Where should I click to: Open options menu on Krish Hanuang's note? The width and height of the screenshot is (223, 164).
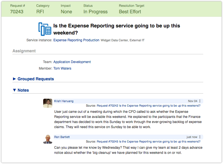point(200,101)
